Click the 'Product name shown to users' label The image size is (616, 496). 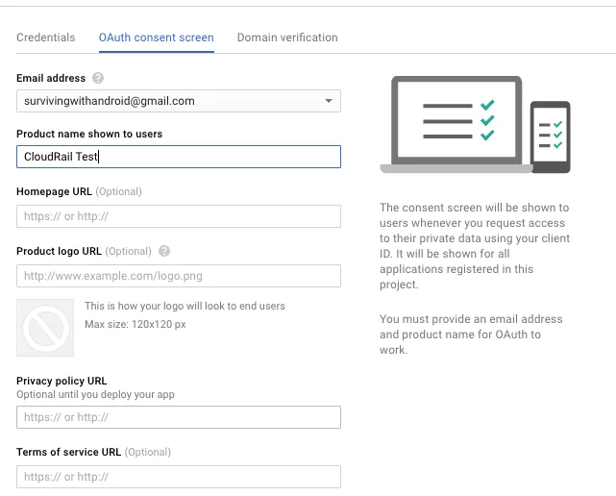click(89, 134)
